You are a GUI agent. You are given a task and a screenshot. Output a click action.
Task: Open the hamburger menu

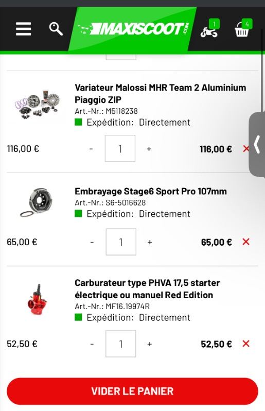click(23, 28)
